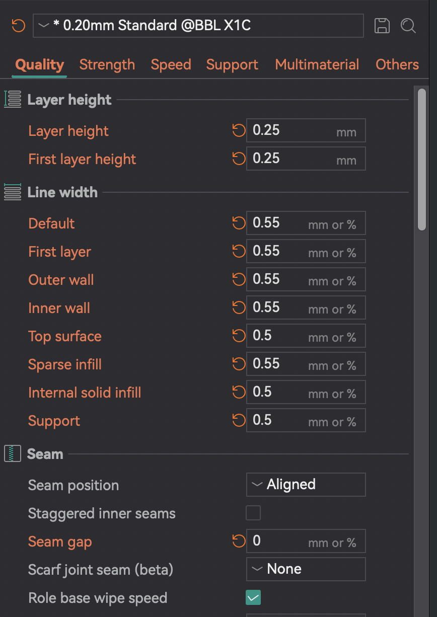Expand the 0.20mm Standard preset selector

click(x=198, y=26)
